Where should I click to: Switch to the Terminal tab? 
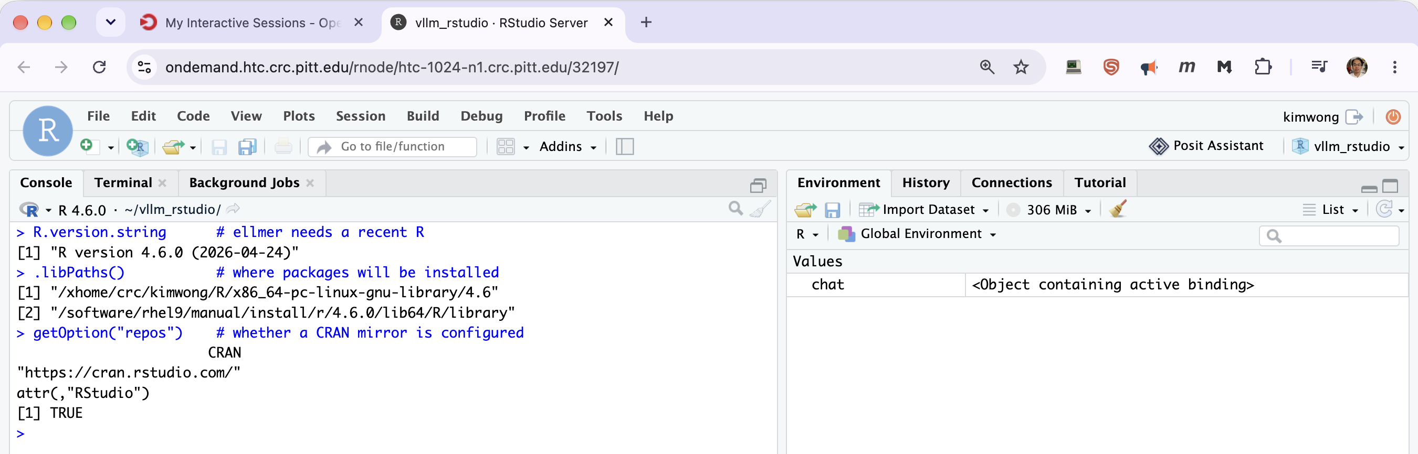click(123, 182)
